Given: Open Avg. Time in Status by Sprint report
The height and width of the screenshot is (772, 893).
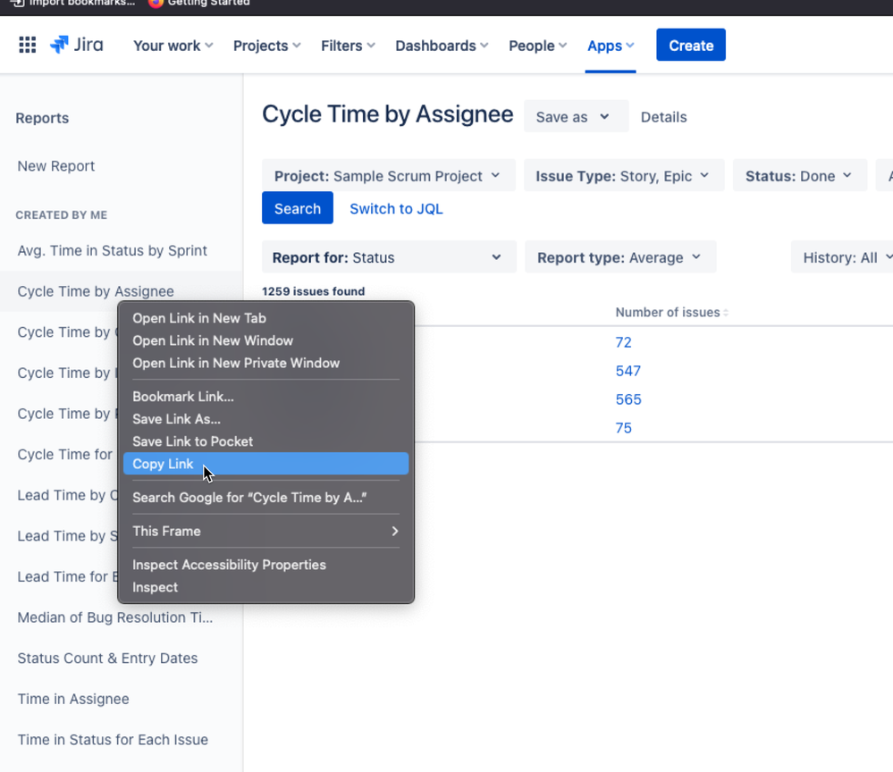Looking at the screenshot, I should [113, 250].
